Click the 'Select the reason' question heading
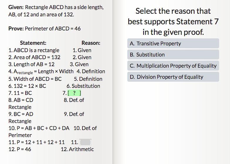Image resolution: width=230 pixels, height=164 pixels. pyautogui.click(x=173, y=21)
